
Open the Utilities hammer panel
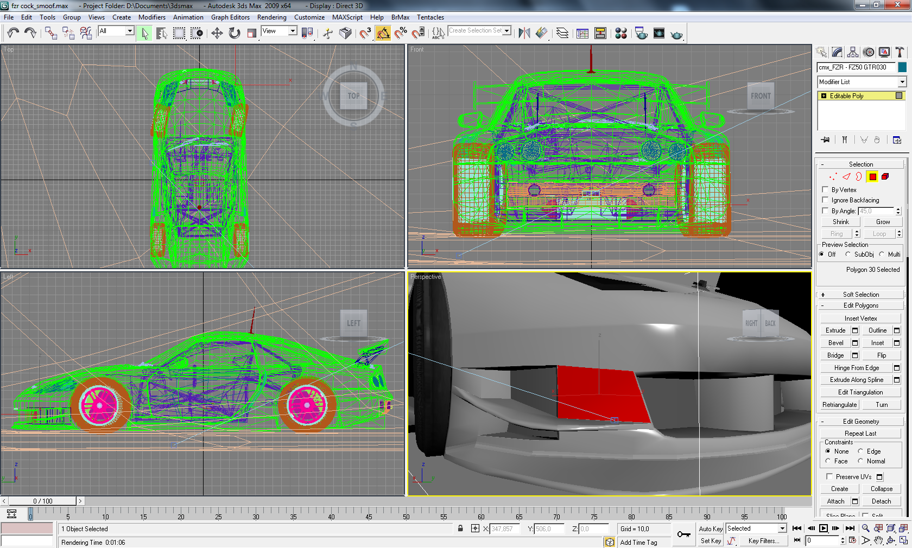point(900,52)
